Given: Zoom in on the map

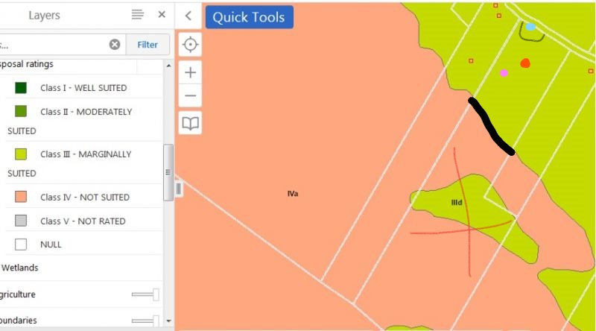Looking at the screenshot, I should [190, 72].
